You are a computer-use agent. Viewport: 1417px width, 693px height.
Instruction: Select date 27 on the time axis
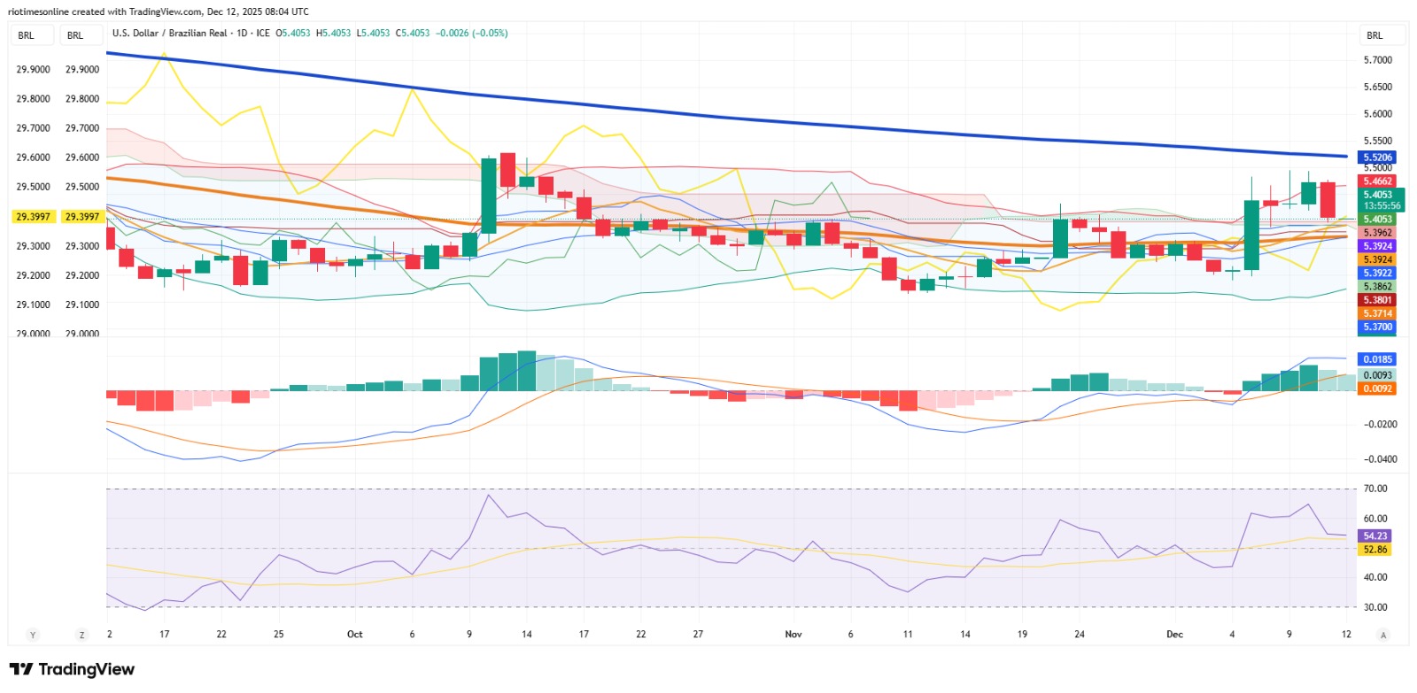[698, 635]
